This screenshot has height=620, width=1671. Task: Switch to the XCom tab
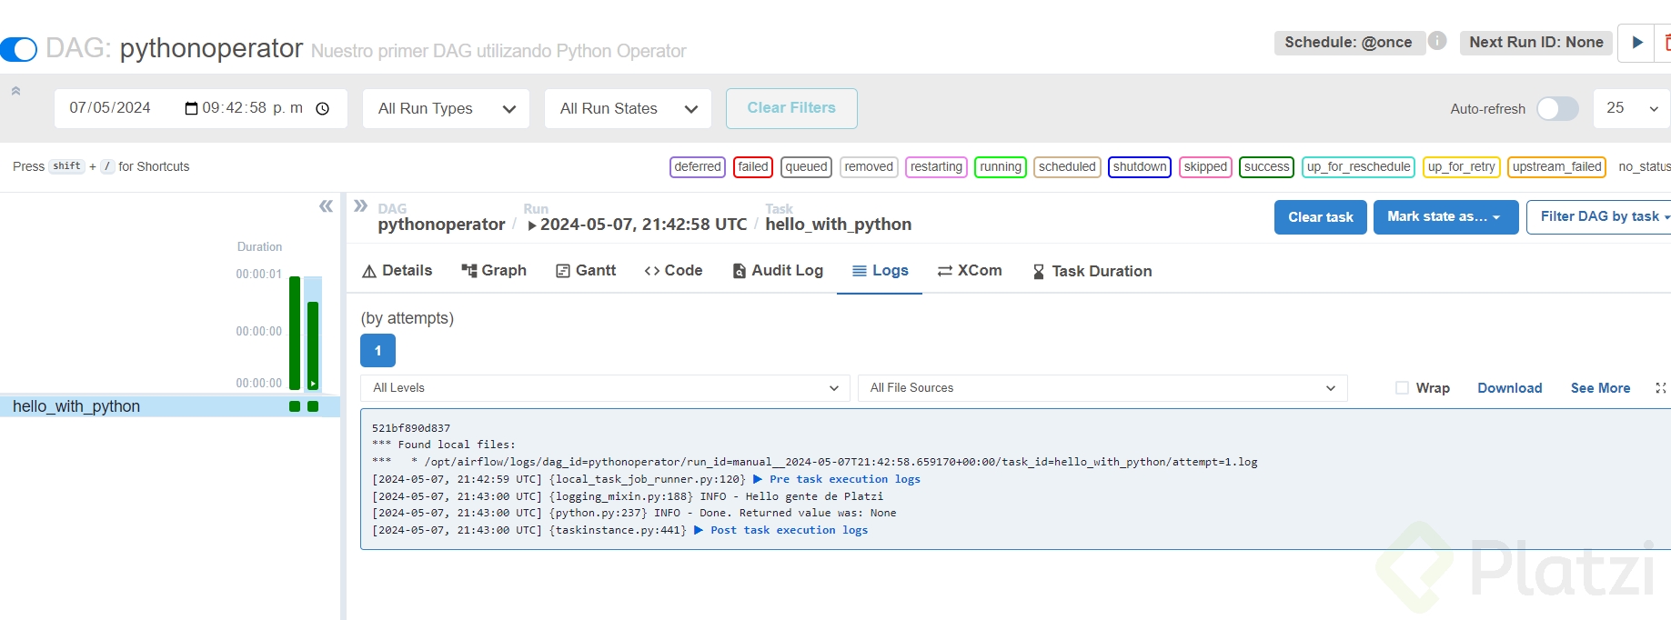coord(970,271)
